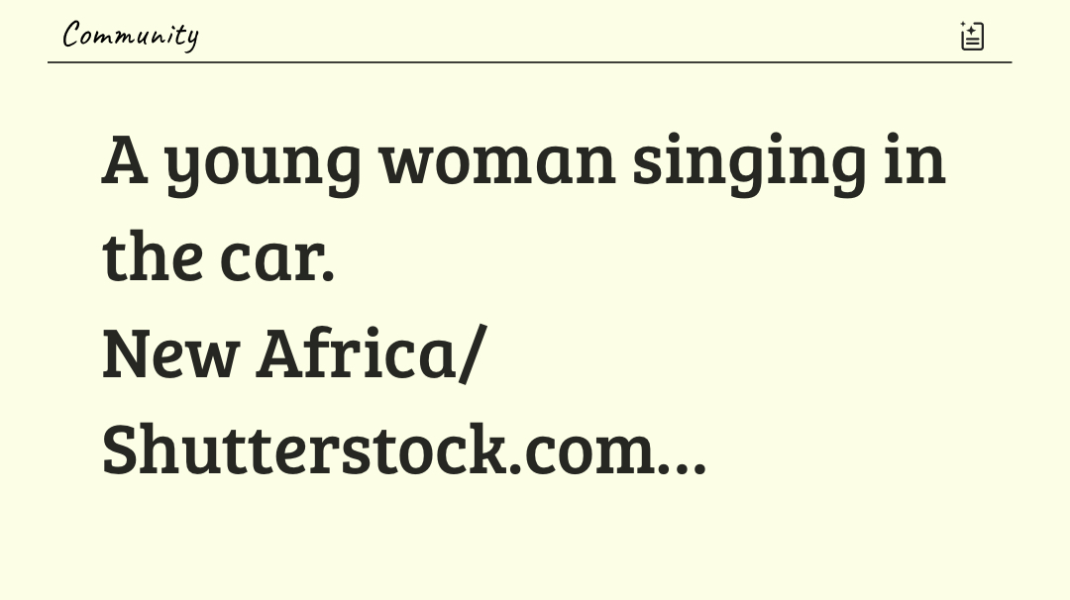
Task: Click the slash after "Africa"
Action: tap(473, 353)
